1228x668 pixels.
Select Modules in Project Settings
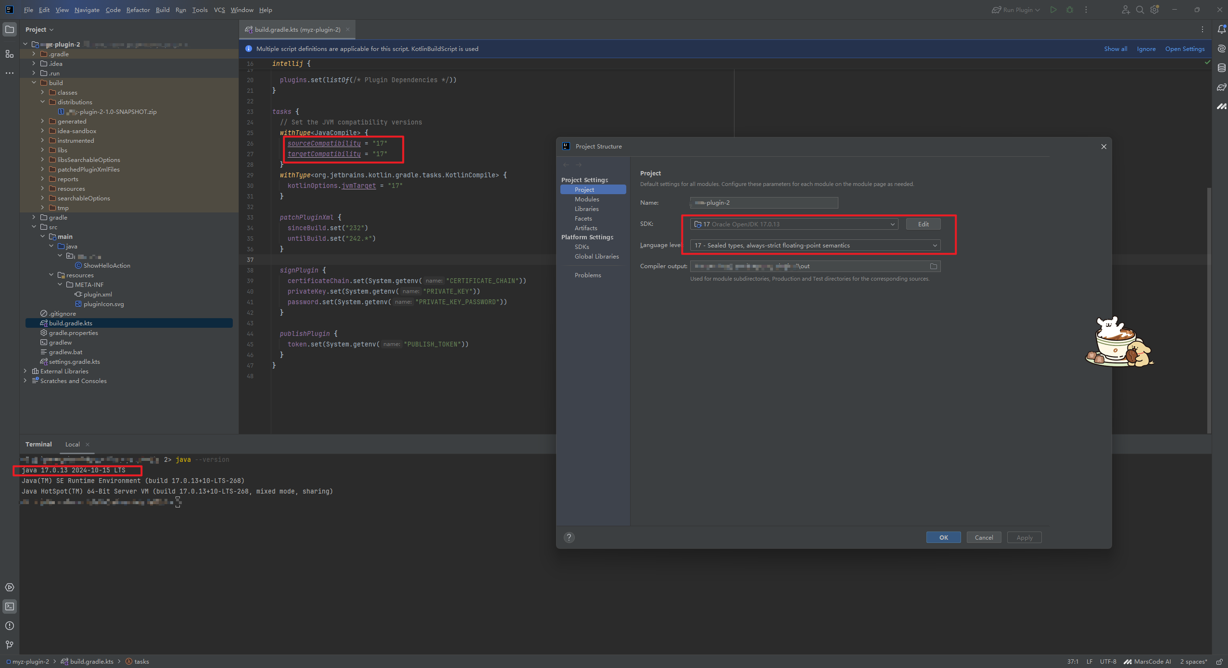(587, 199)
